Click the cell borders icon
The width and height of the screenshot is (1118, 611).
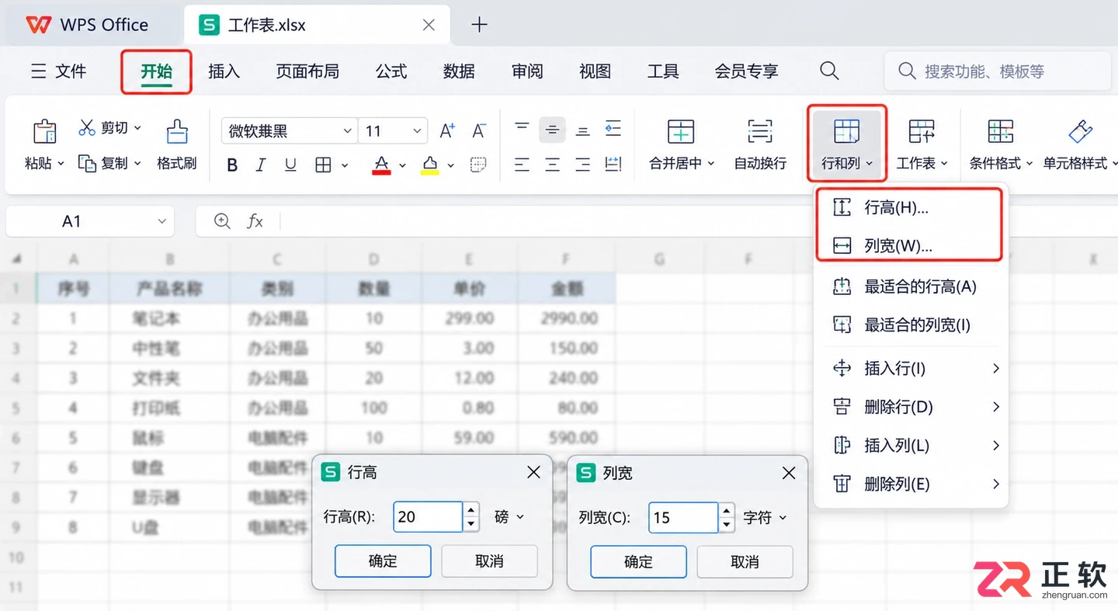[324, 165]
